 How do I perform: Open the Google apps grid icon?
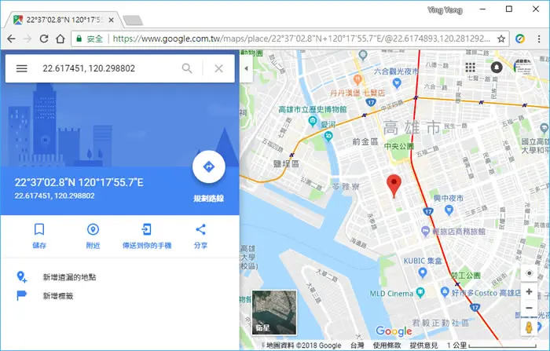tap(471, 67)
